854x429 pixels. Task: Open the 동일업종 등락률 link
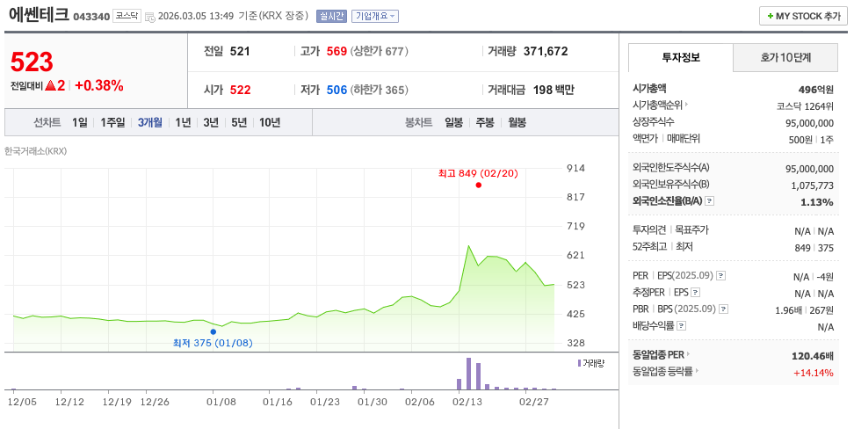[662, 371]
